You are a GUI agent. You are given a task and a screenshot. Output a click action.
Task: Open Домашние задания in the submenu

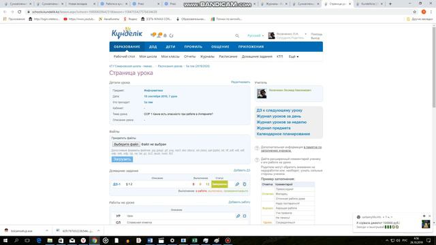pyautogui.click(x=257, y=56)
